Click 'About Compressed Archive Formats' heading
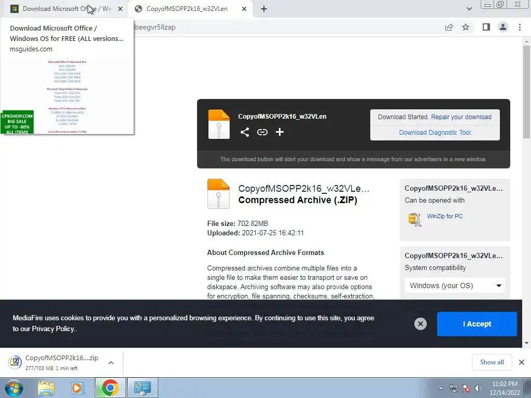This screenshot has width=531, height=398. (265, 253)
